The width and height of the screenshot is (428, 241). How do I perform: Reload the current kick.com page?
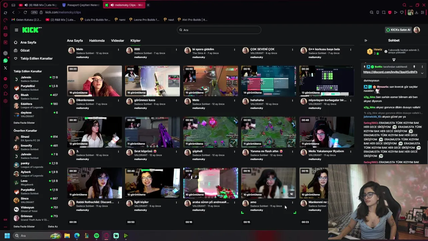pos(25,12)
